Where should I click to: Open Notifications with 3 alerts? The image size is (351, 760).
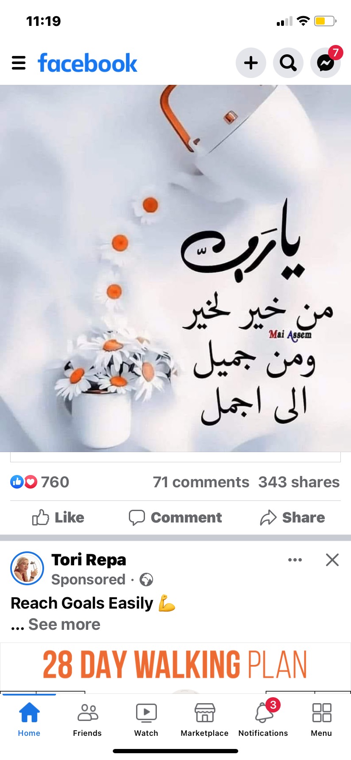coord(263,721)
